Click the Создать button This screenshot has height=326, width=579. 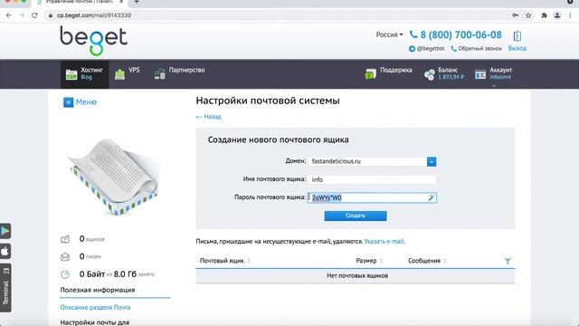pos(356,216)
